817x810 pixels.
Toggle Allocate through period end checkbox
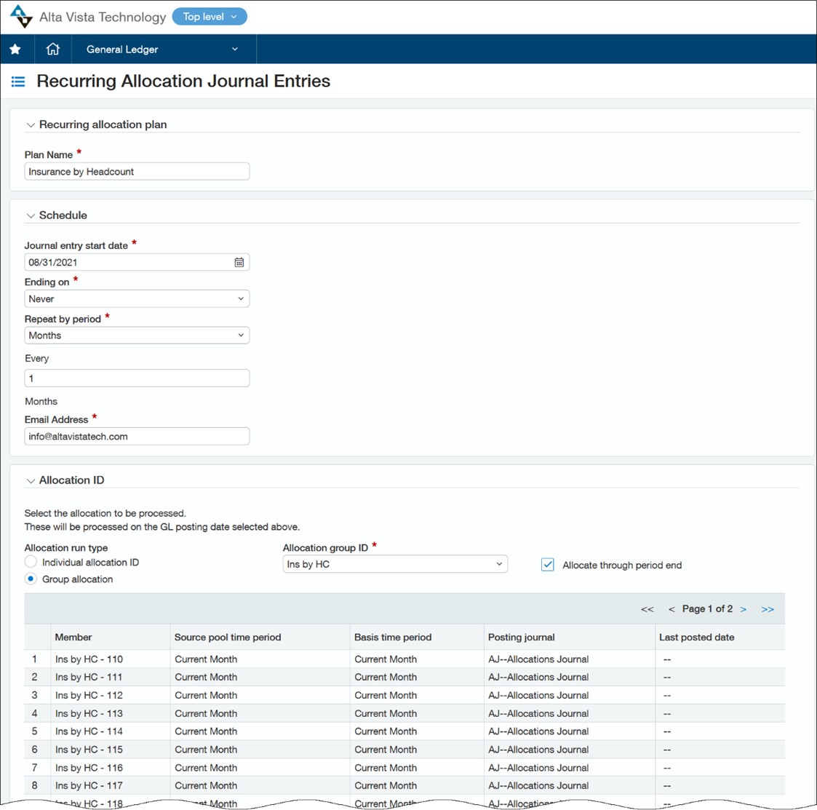point(548,565)
